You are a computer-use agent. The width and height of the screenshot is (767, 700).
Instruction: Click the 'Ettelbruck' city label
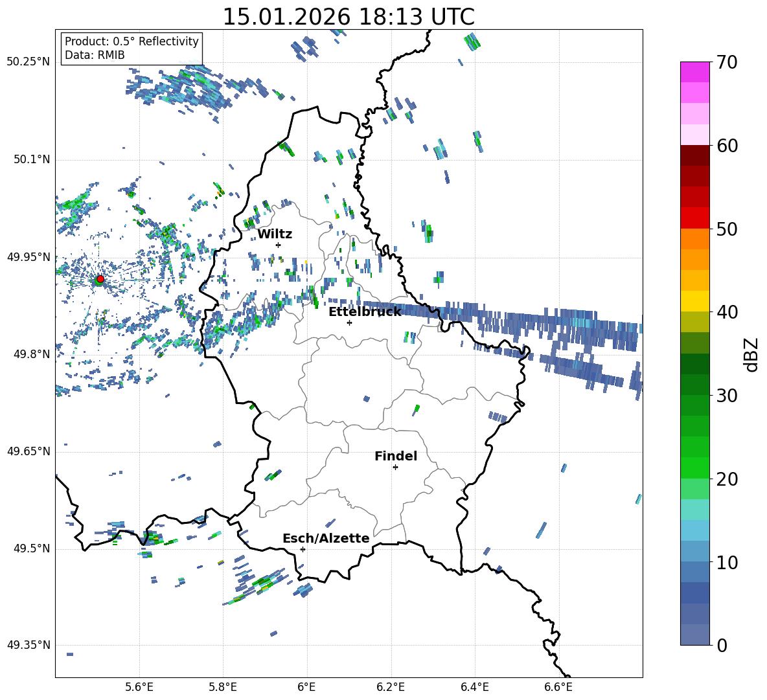pyautogui.click(x=365, y=312)
